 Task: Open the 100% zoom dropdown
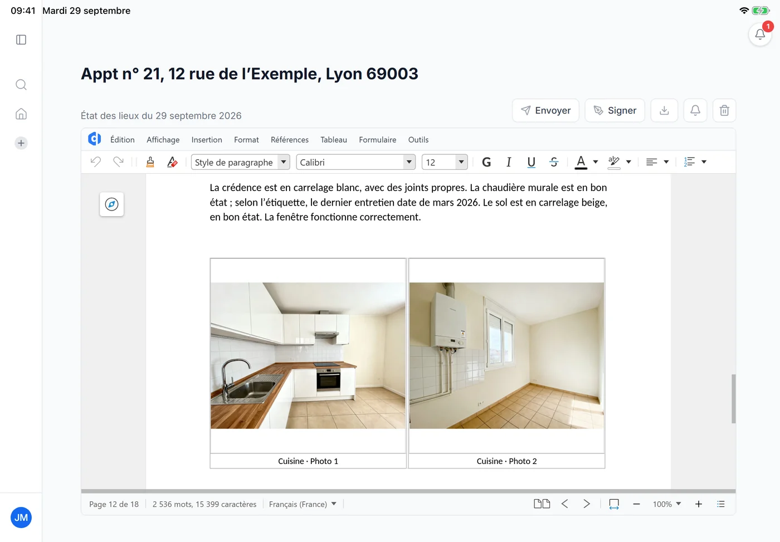pos(667,504)
